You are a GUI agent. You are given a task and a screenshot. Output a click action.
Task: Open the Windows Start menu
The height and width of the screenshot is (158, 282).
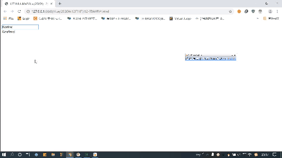(4, 154)
